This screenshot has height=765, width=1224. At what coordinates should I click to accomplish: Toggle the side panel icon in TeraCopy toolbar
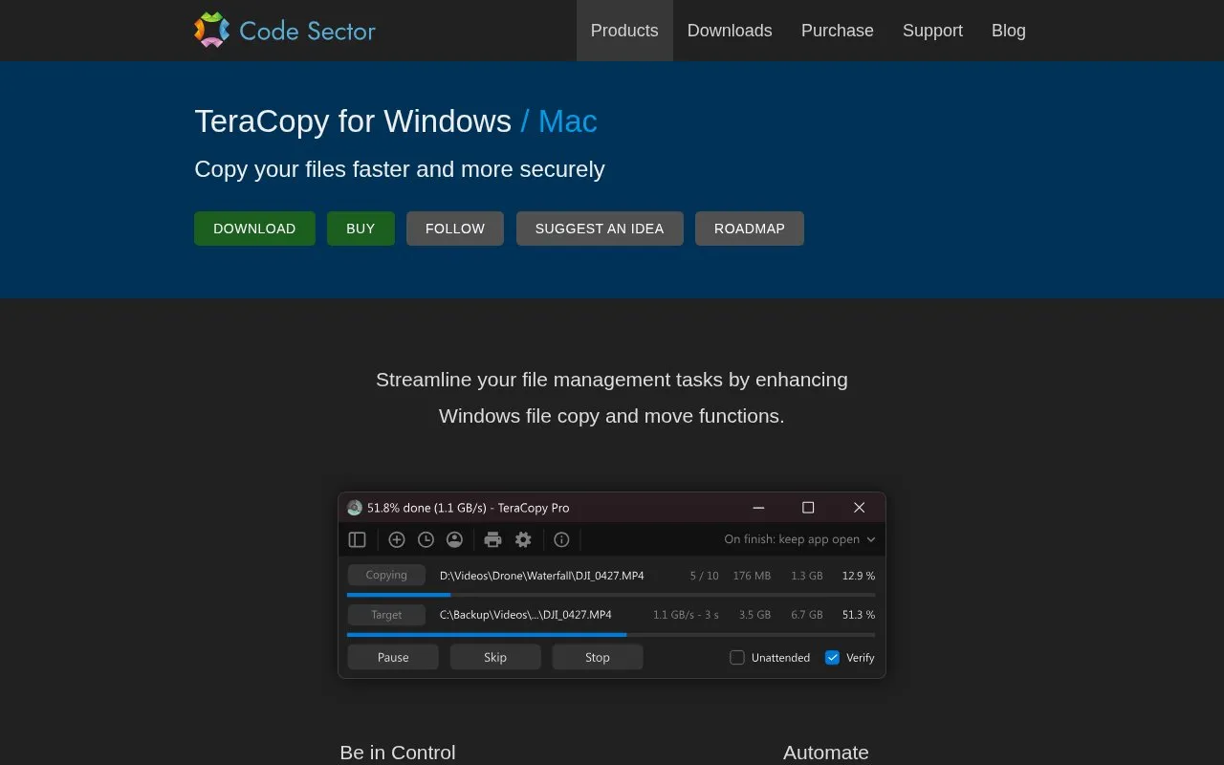(358, 539)
